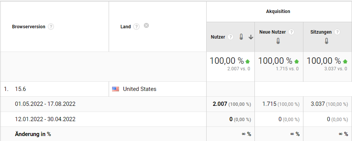Screen dimensions: 352x141
Task: Remove the Land secondary dimension
Action: pos(146,25)
